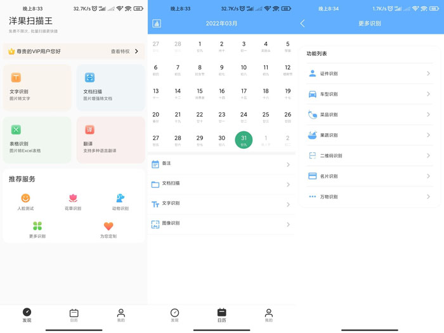The width and height of the screenshot is (444, 333).
Task: Select March 12 in the calendar
Action: click(x=288, y=69)
